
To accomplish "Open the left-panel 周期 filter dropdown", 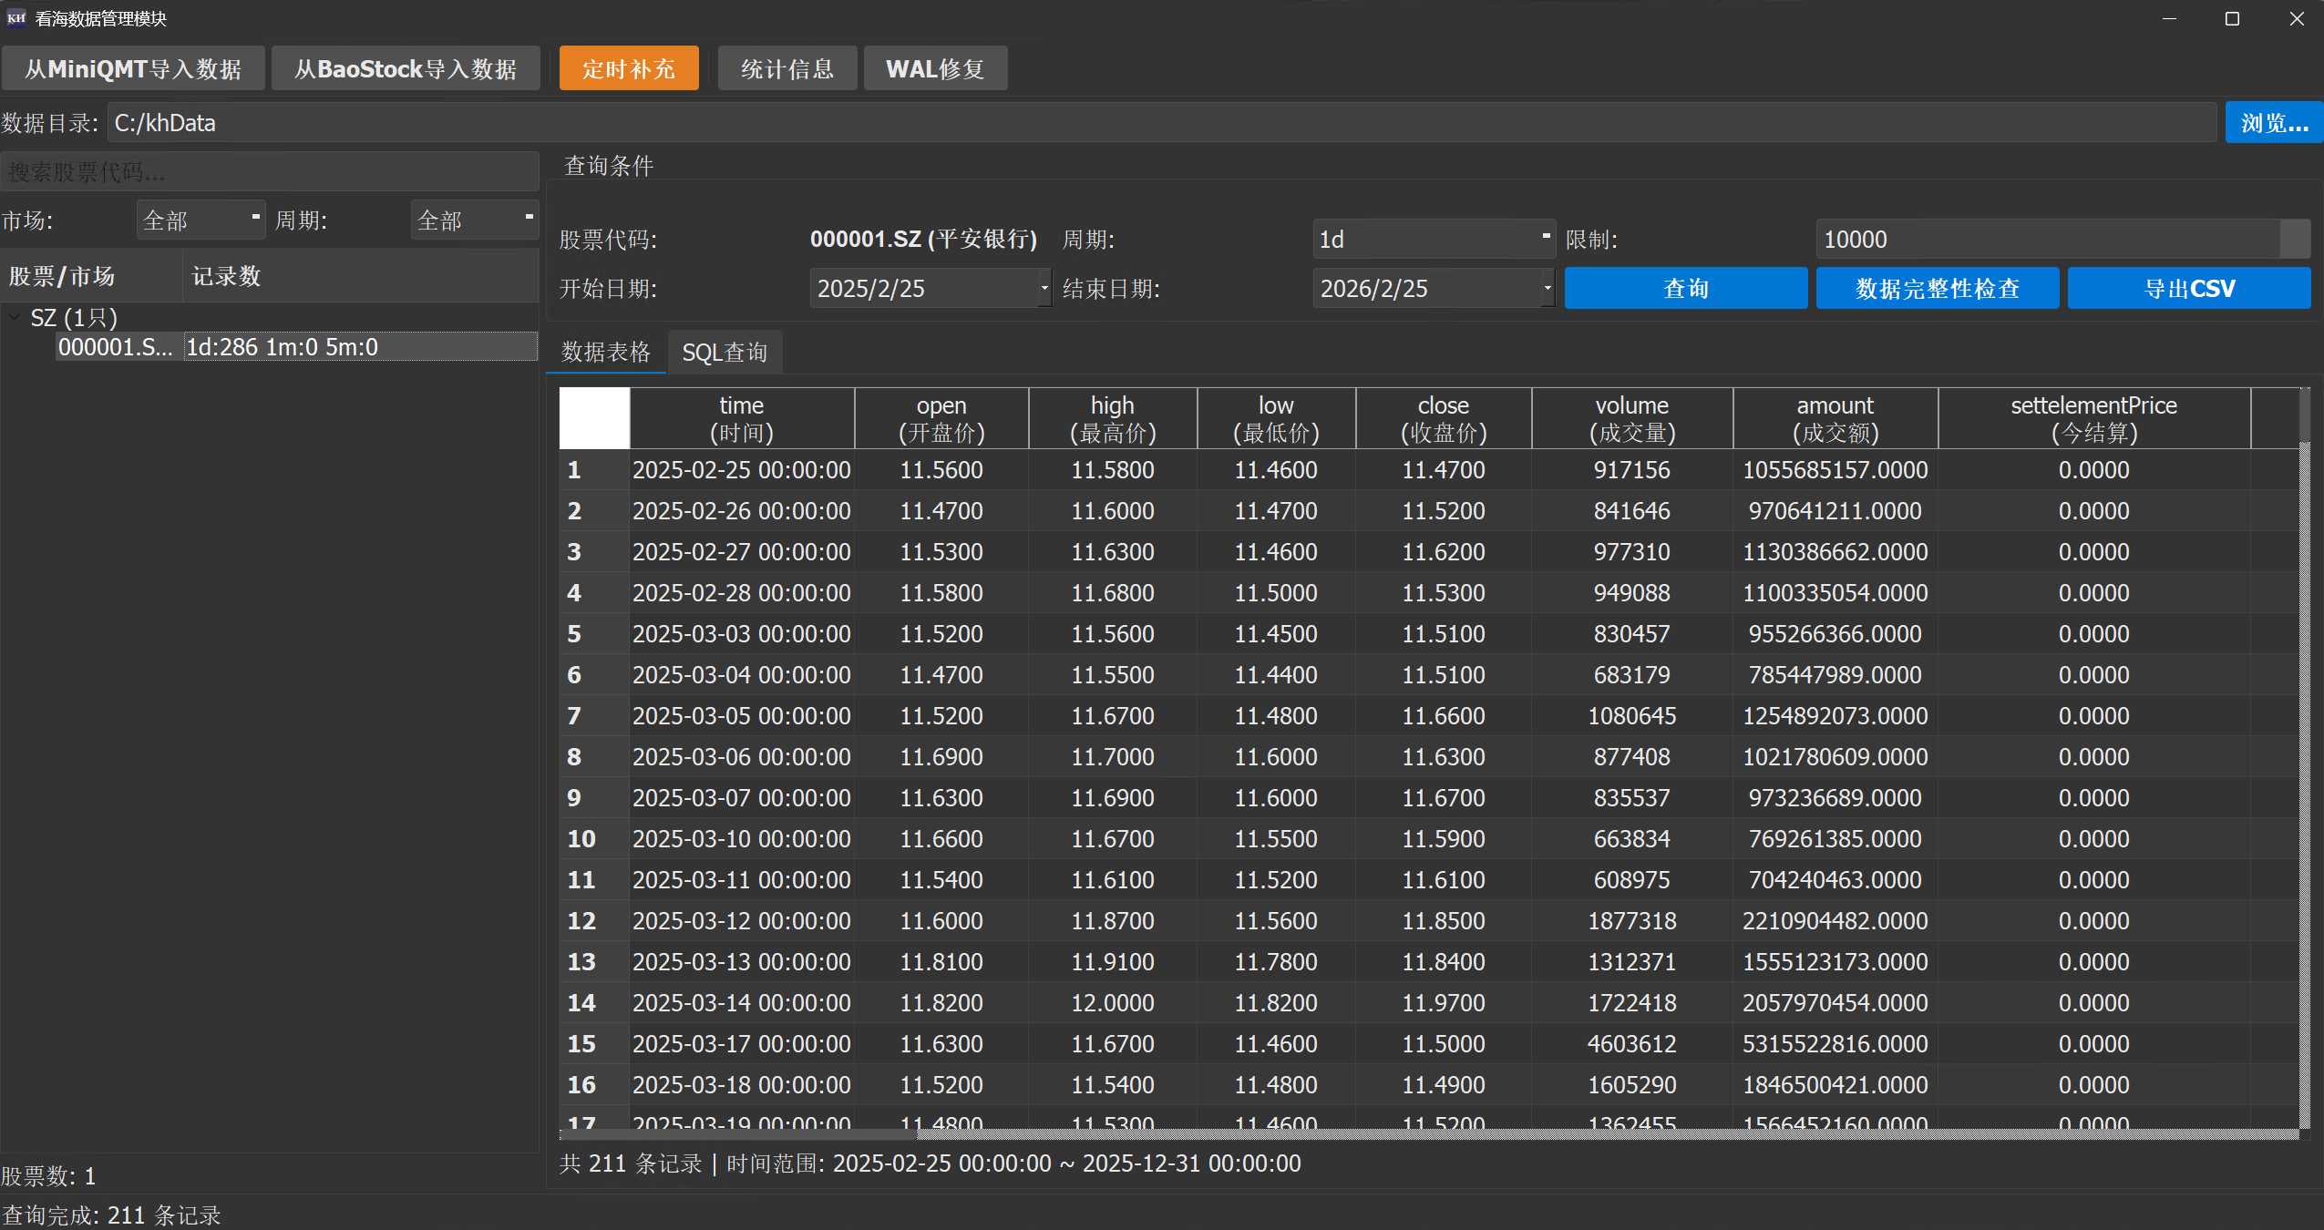I will coord(474,220).
